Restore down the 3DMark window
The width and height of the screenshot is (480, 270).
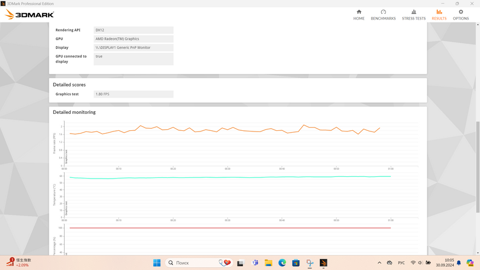[x=457, y=3]
